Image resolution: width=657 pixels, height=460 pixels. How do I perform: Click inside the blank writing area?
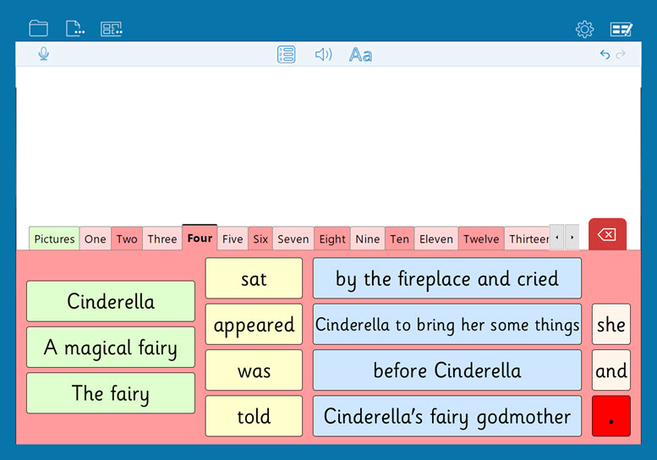(328, 144)
